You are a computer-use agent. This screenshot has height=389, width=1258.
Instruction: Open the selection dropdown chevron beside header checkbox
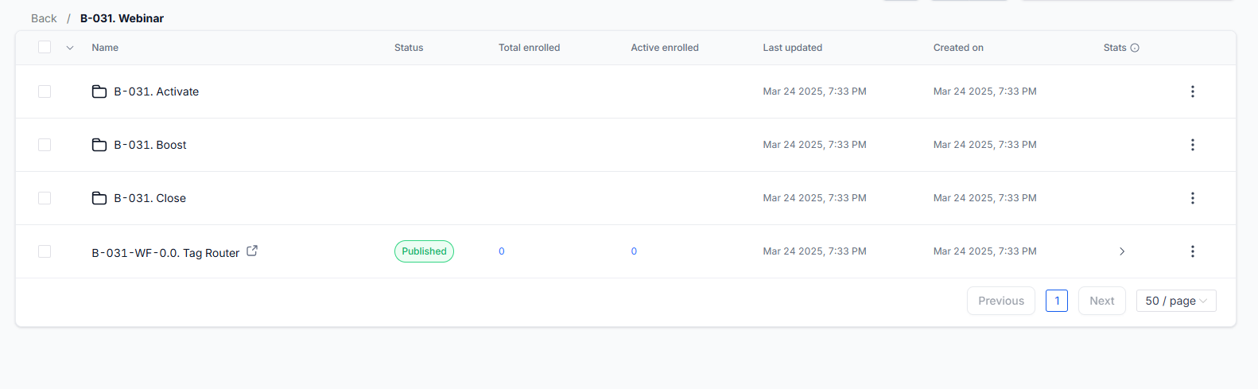[x=70, y=48]
